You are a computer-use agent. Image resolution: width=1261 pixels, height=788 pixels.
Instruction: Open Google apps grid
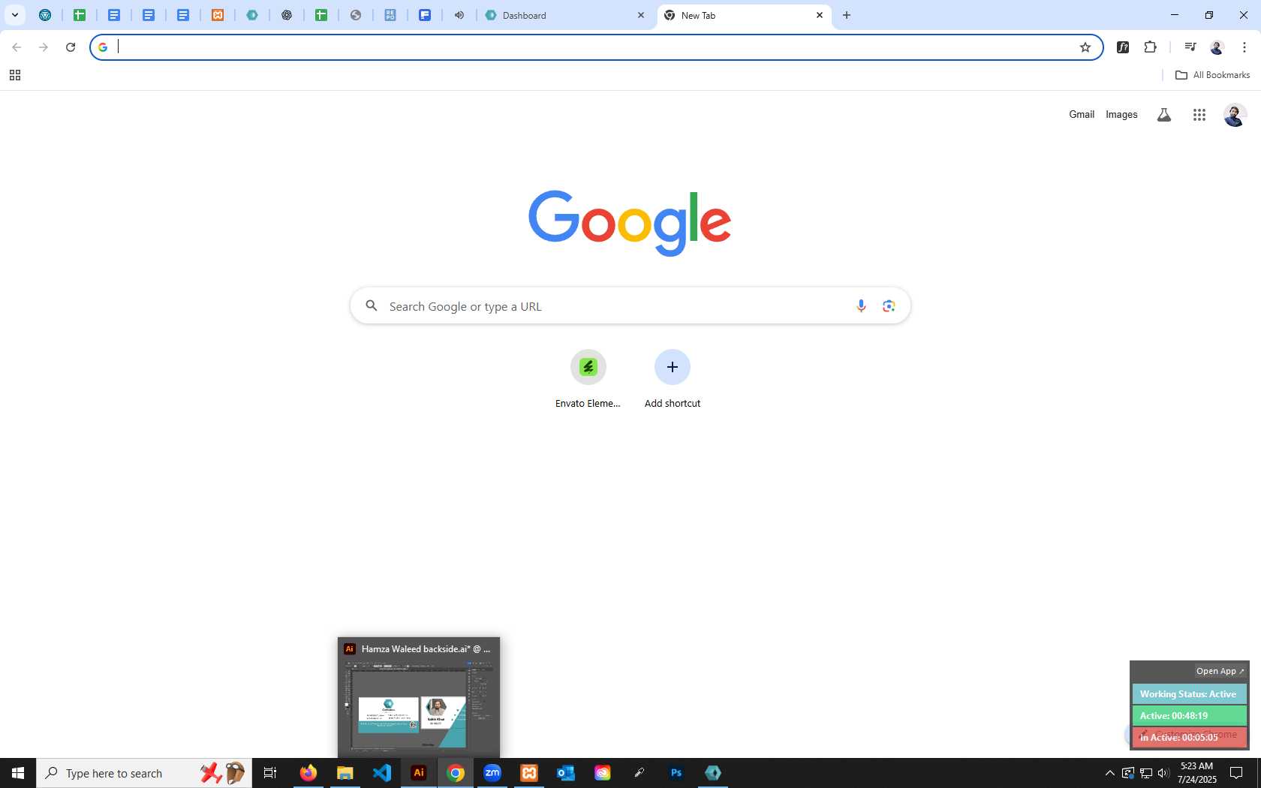tap(1199, 115)
